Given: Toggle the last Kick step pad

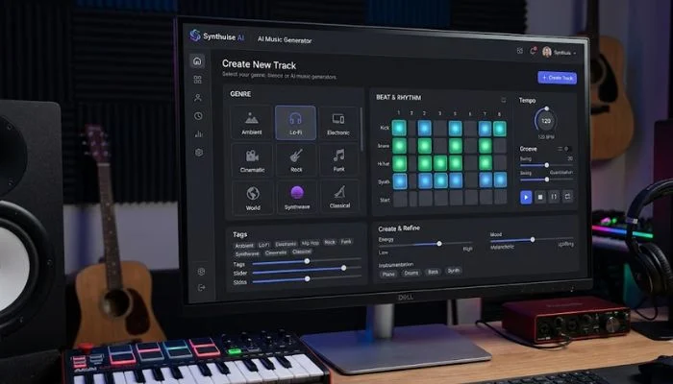Looking at the screenshot, I should coord(499,129).
